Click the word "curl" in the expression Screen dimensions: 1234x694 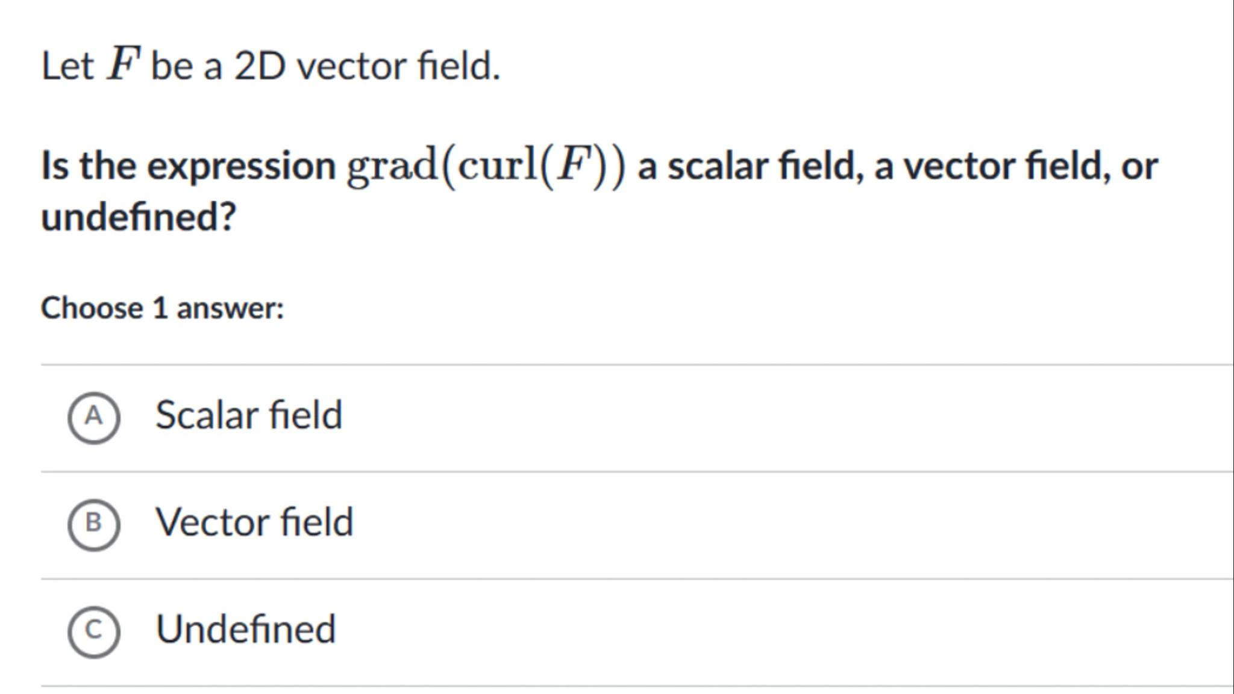pos(496,166)
